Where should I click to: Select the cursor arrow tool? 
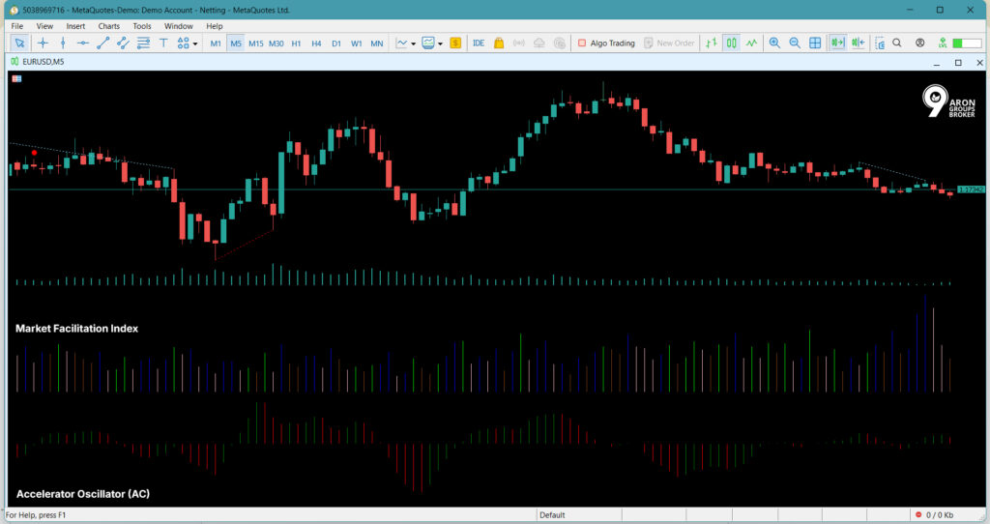click(19, 43)
